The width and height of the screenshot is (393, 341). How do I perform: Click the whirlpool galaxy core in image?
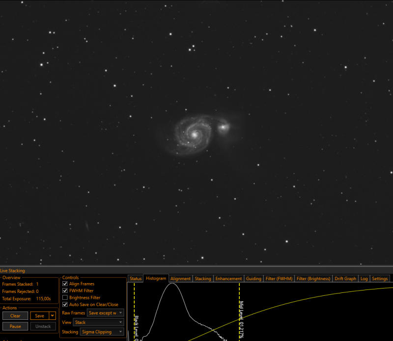pyautogui.click(x=195, y=135)
